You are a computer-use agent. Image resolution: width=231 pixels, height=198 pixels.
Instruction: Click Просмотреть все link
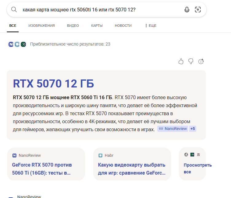tap(198, 168)
